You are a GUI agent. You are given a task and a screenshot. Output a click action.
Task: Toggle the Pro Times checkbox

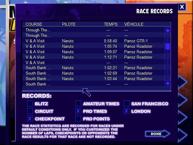[78, 111]
